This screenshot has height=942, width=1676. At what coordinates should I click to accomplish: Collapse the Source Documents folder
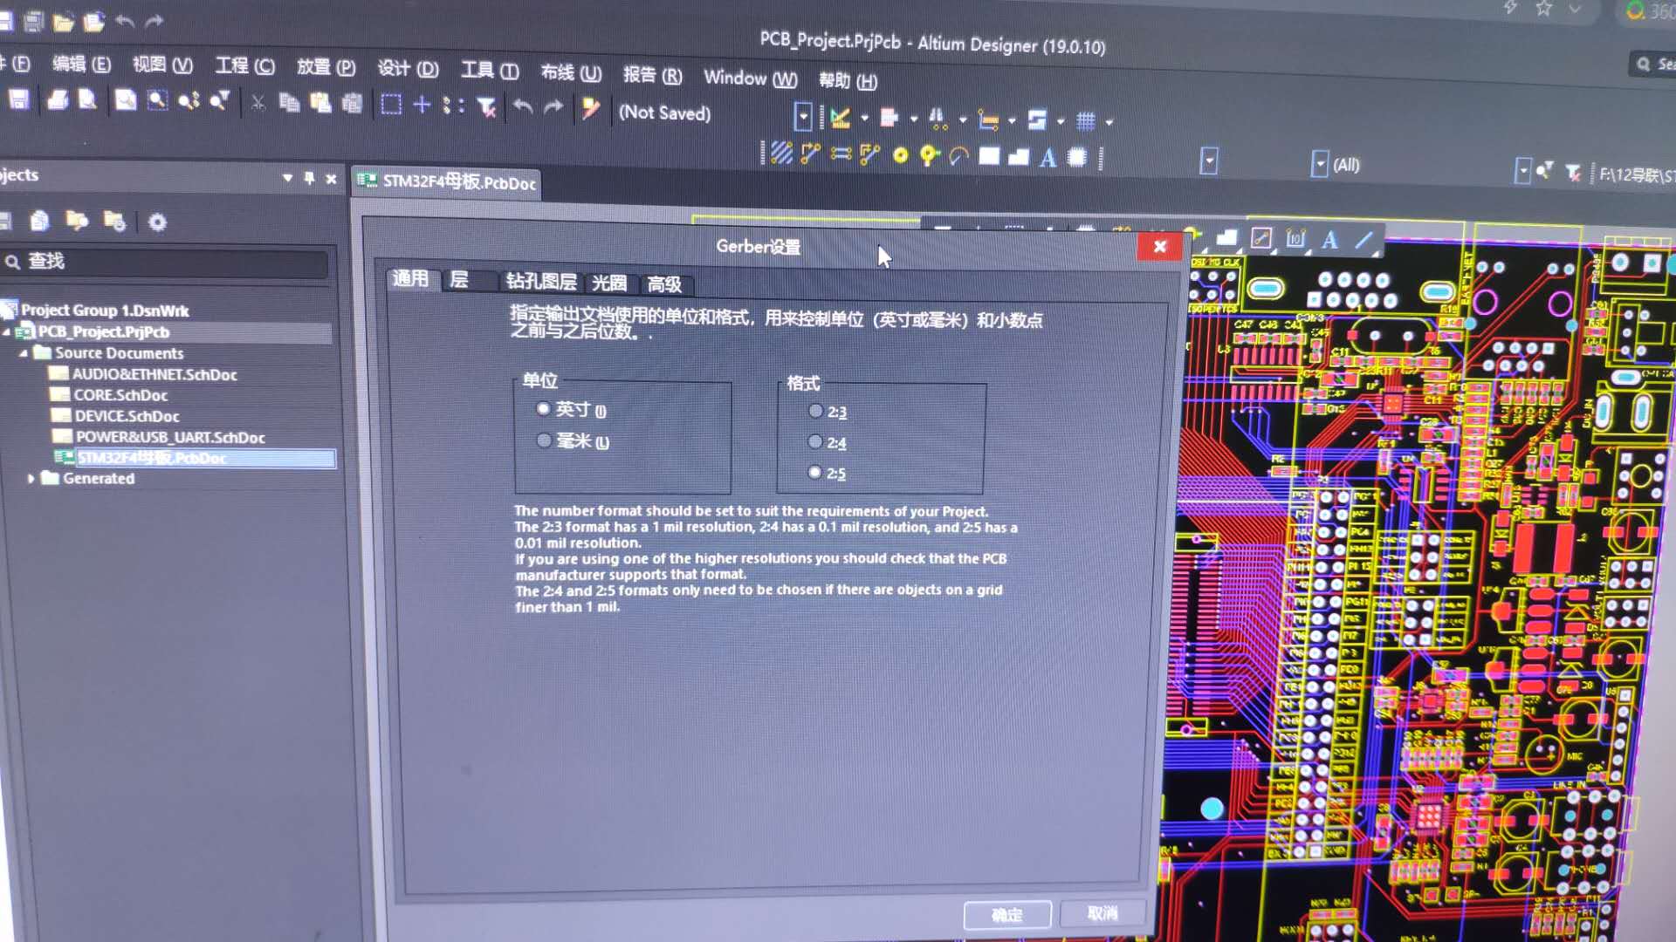[x=24, y=353]
